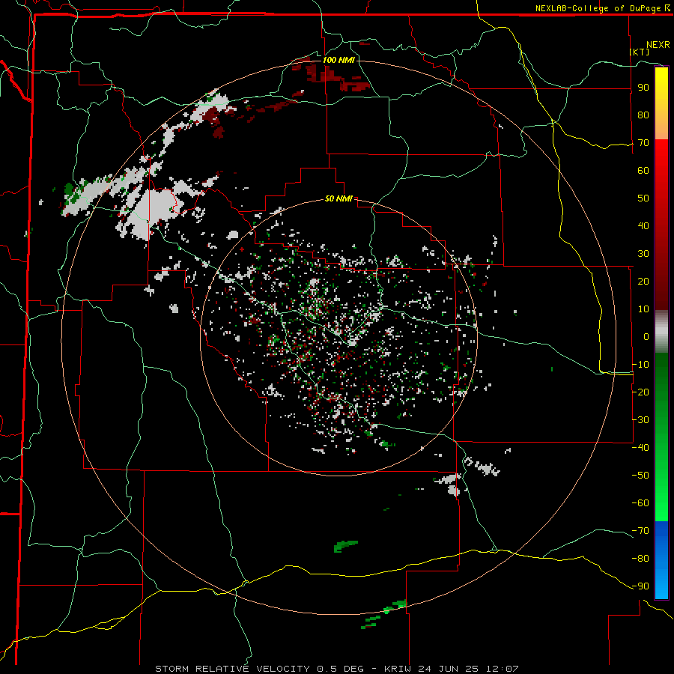Click the 60 value on velocity scale
This screenshot has height=674, width=674.
click(643, 171)
